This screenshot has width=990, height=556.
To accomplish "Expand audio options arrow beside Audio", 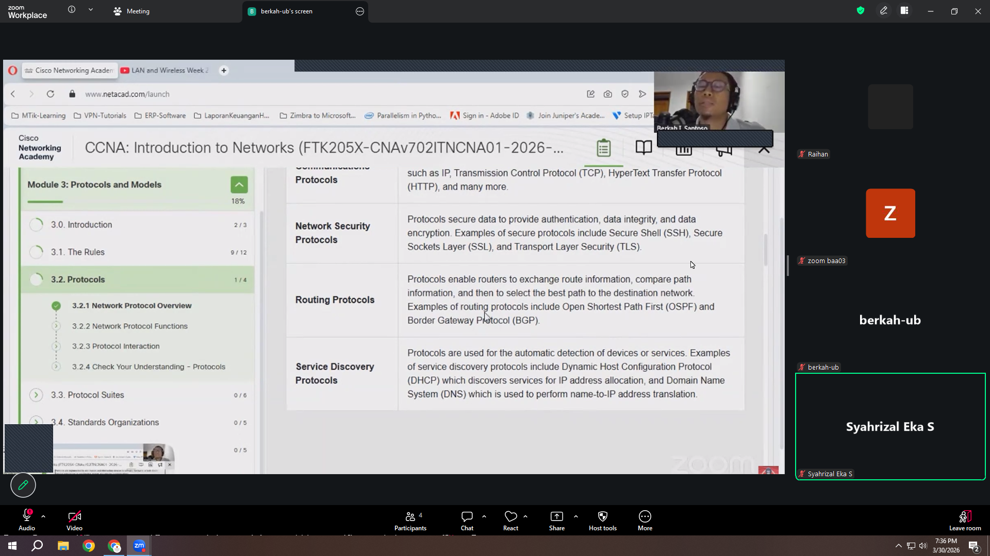I will (43, 516).
